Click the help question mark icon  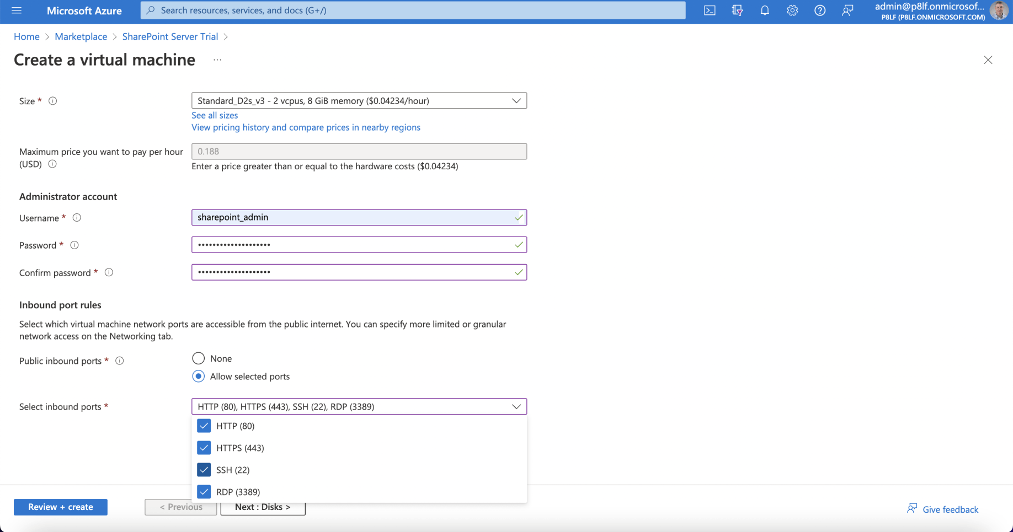coord(820,10)
